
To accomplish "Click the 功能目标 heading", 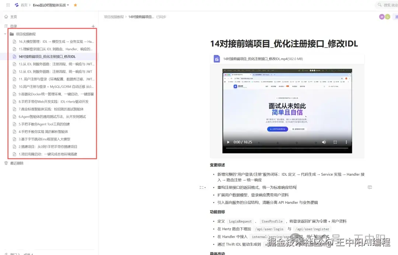I will 217,212.
